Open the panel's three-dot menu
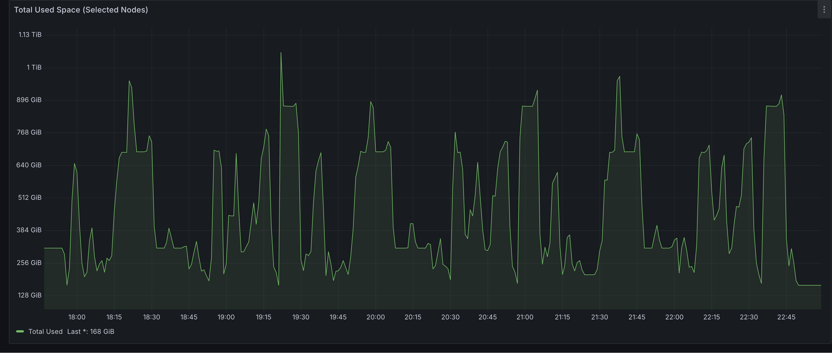The image size is (832, 353). coord(824,10)
